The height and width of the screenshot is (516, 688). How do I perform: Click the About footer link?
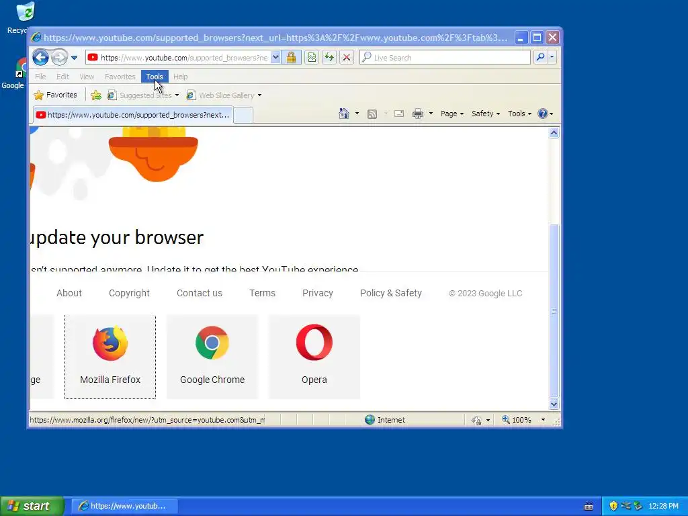(x=69, y=293)
